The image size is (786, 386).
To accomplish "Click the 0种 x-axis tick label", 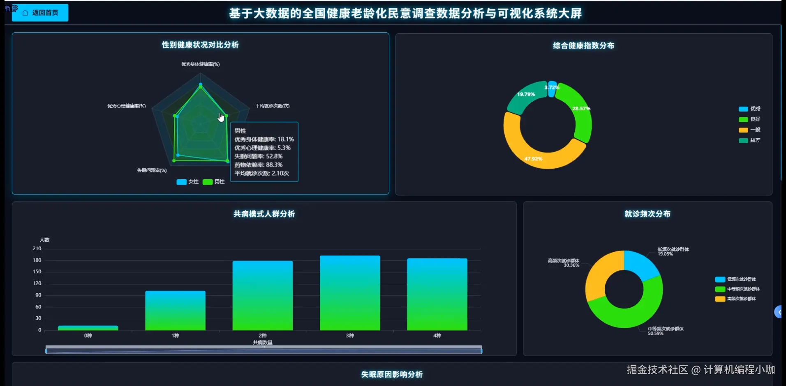I will point(88,336).
